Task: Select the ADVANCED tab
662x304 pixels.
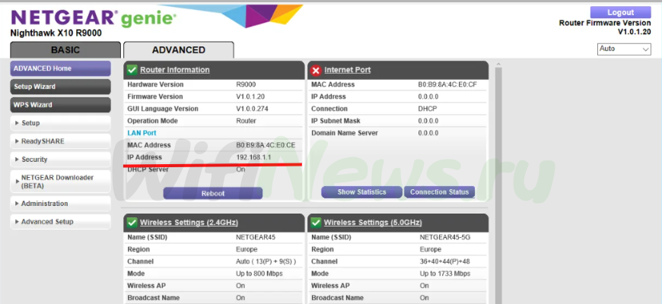Action: pyautogui.click(x=179, y=50)
